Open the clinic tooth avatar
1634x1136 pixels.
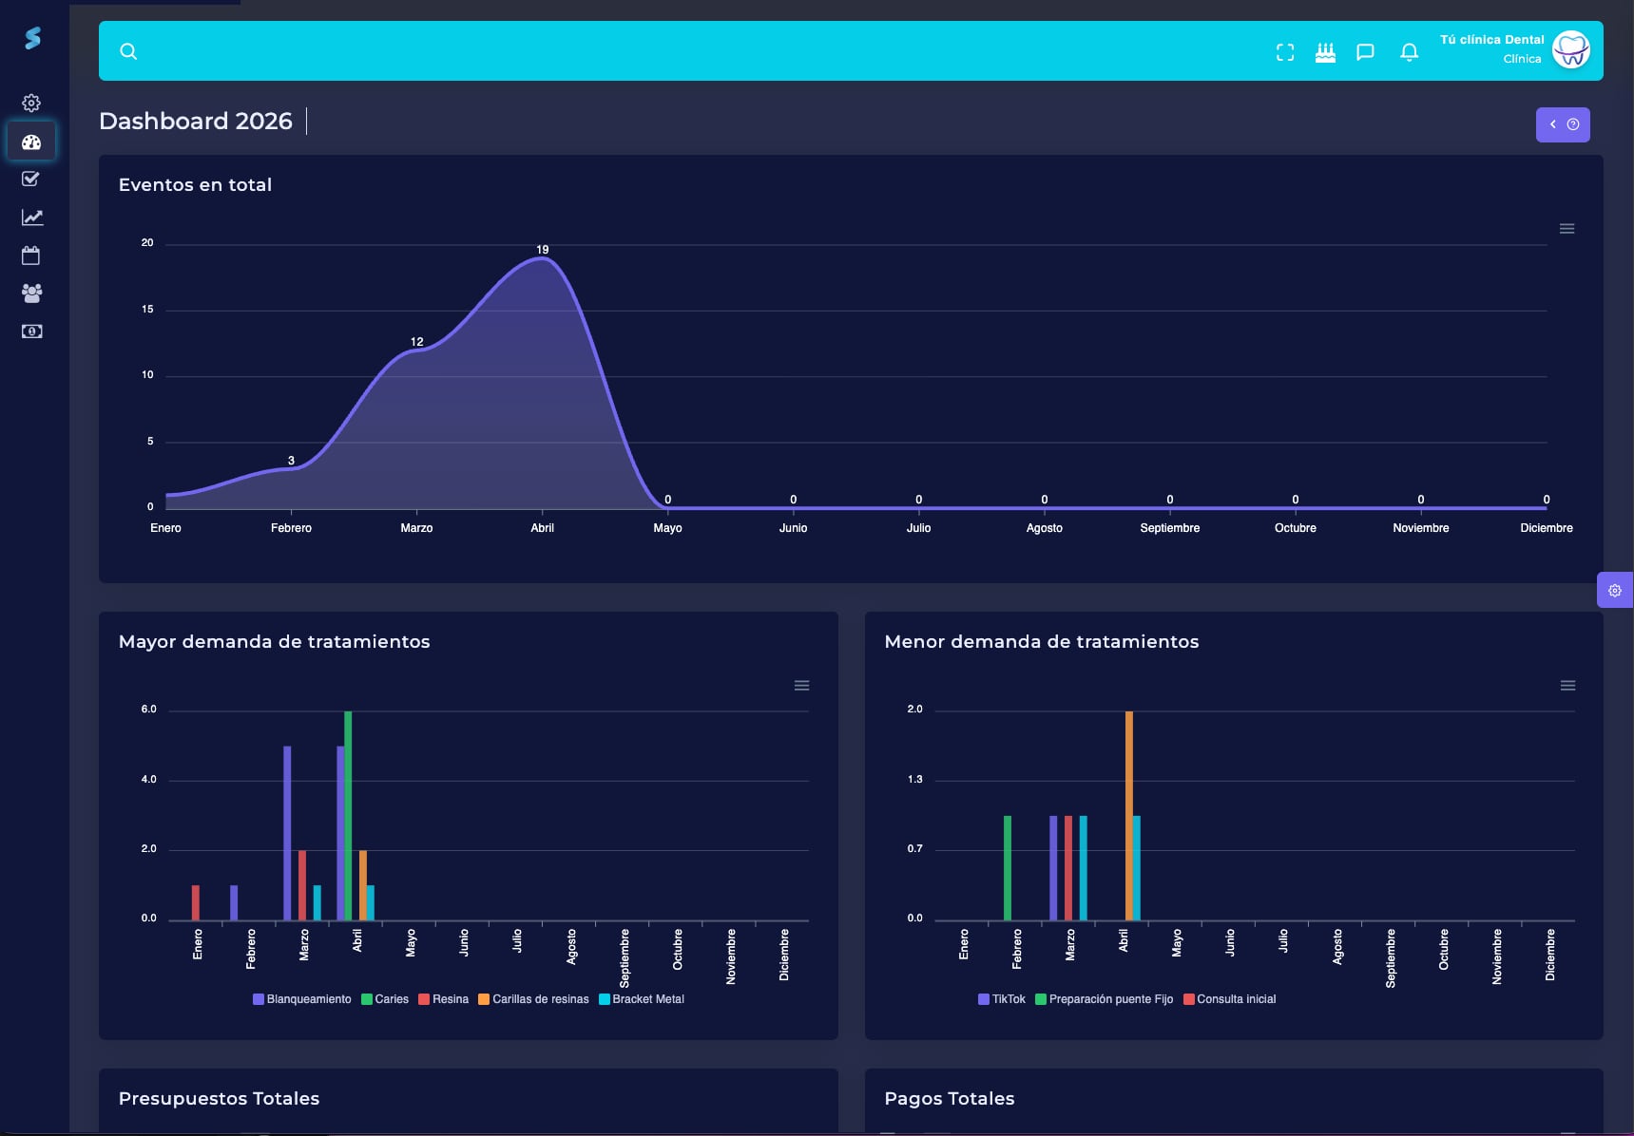click(x=1570, y=49)
